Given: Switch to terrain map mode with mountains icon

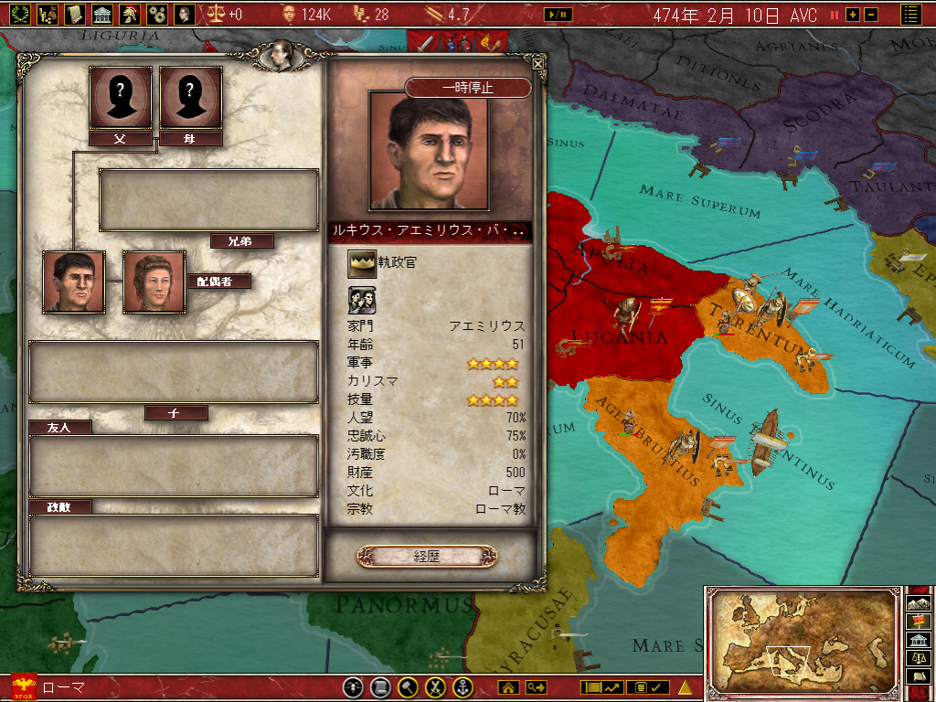Looking at the screenshot, I should [x=919, y=603].
